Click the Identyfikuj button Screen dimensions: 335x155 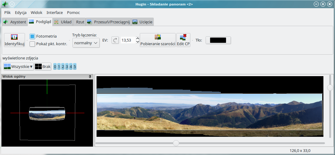15,40
